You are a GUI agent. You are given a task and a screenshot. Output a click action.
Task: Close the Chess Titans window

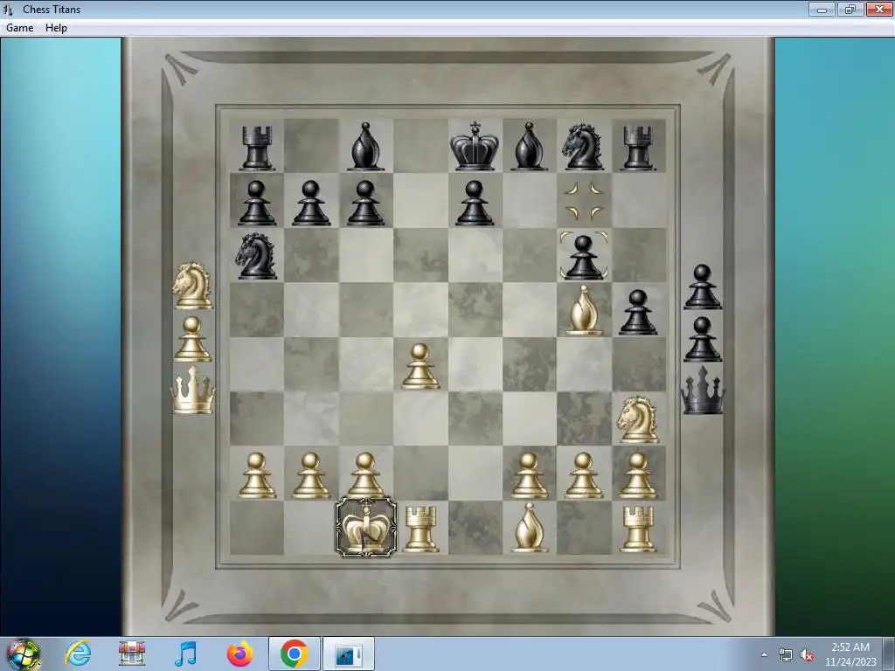879,9
